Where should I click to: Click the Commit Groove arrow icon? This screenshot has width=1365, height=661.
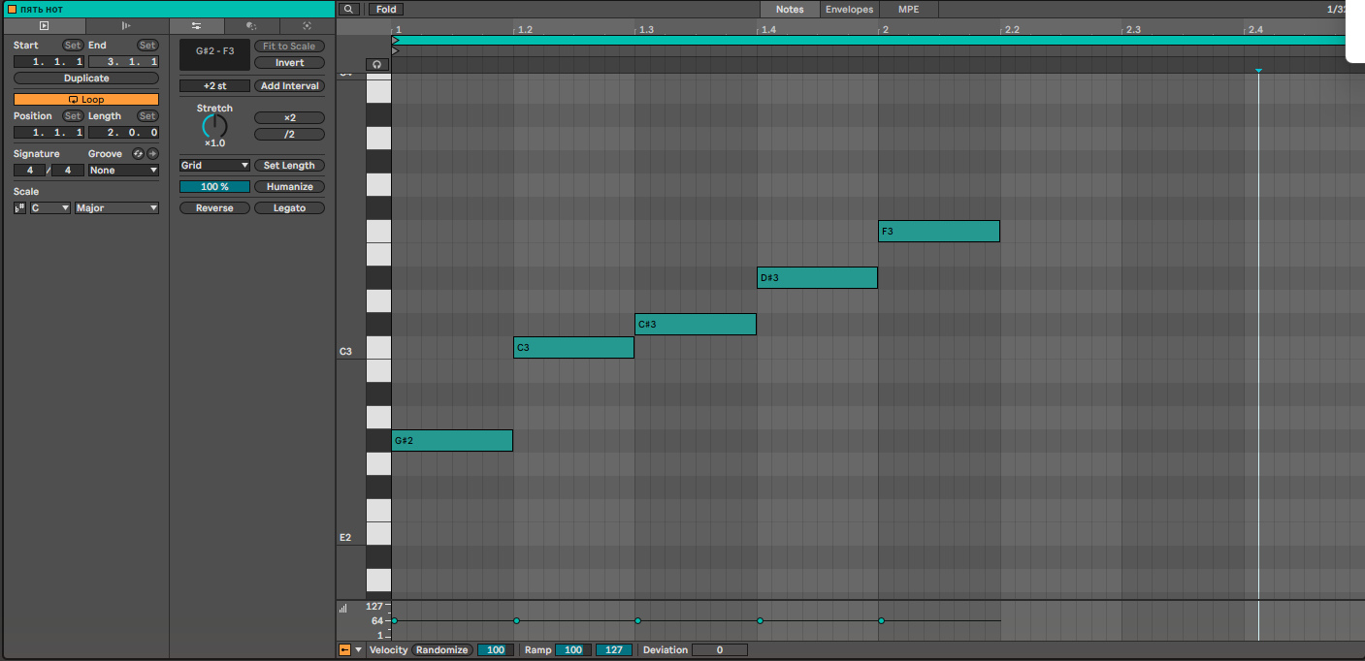(152, 154)
